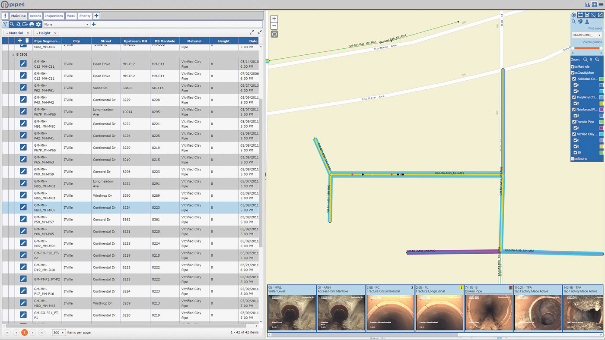
Task: Remove the Material grouping chip
Action: click(x=28, y=33)
